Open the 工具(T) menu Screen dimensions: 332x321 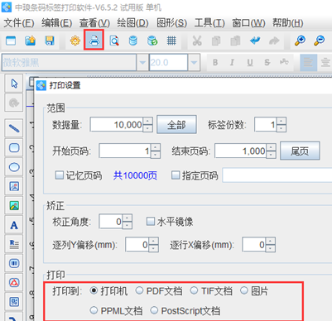(209, 23)
